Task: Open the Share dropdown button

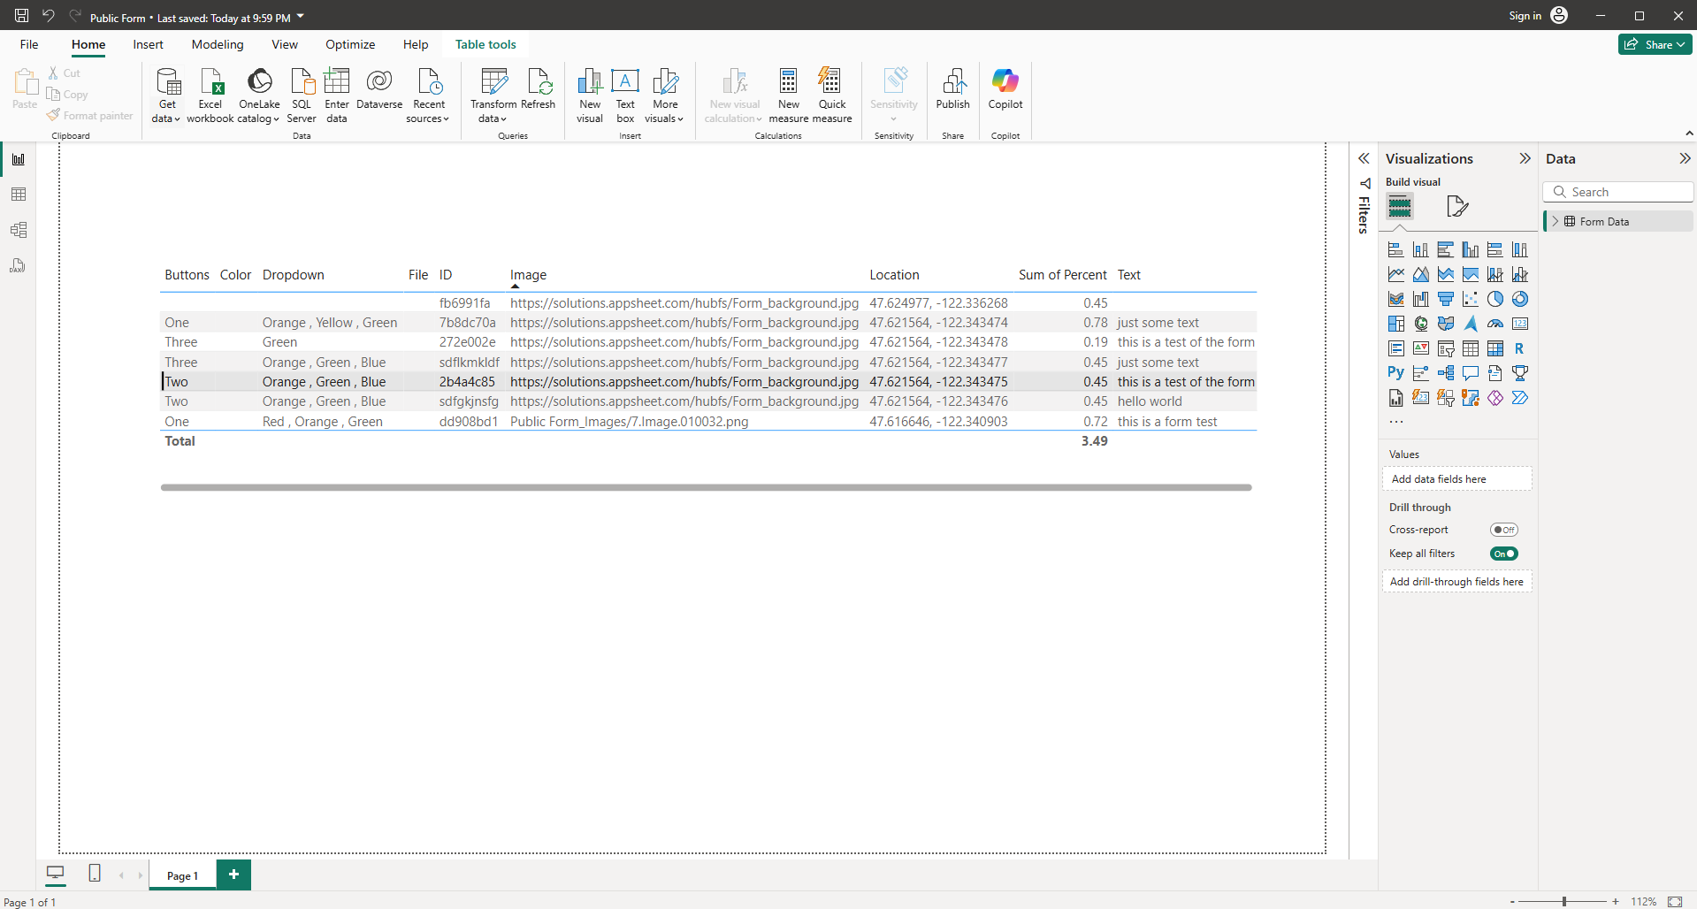Action: (1655, 44)
